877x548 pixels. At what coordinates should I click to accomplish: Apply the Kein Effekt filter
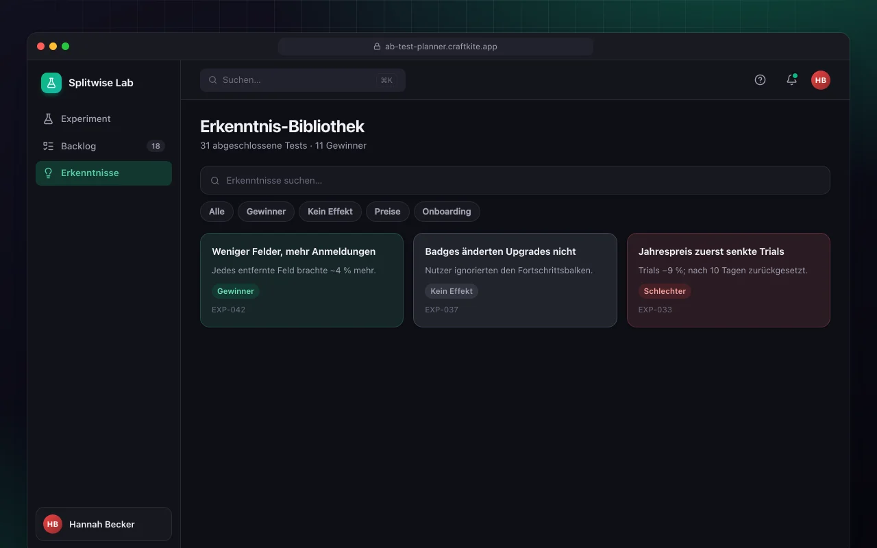330,212
